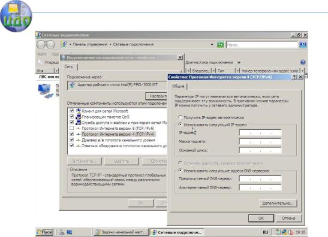Click the Настроить button for the adapter
Image resolution: width=328 pixels, height=237 pixels.
click(157, 96)
